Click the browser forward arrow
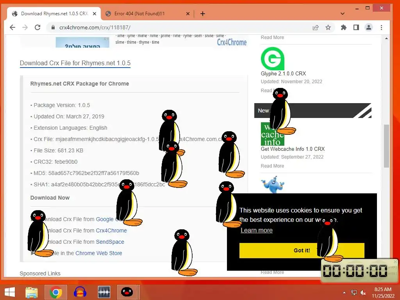The image size is (400, 300). point(25,27)
